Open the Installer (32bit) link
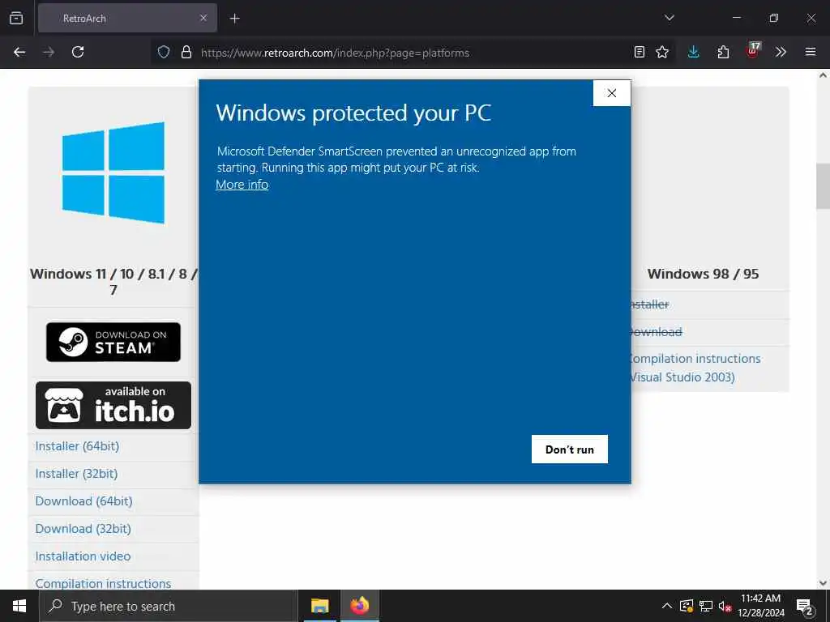This screenshot has height=622, width=830. tap(76, 474)
